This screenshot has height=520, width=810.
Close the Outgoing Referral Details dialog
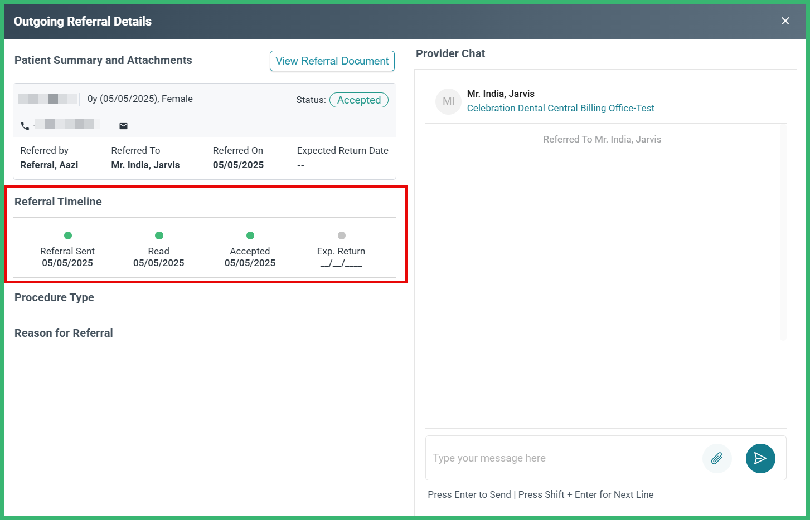[x=785, y=21]
